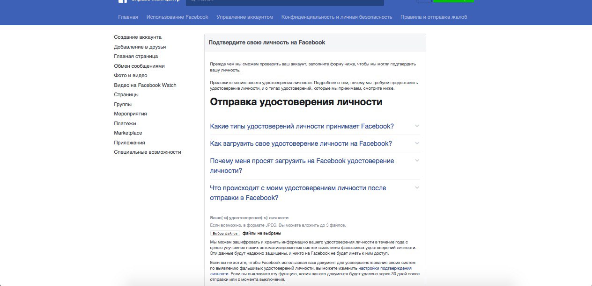
Task: Open question 'Какие типы удостоверений личности принимает Facebook?'
Action: [x=302, y=126]
